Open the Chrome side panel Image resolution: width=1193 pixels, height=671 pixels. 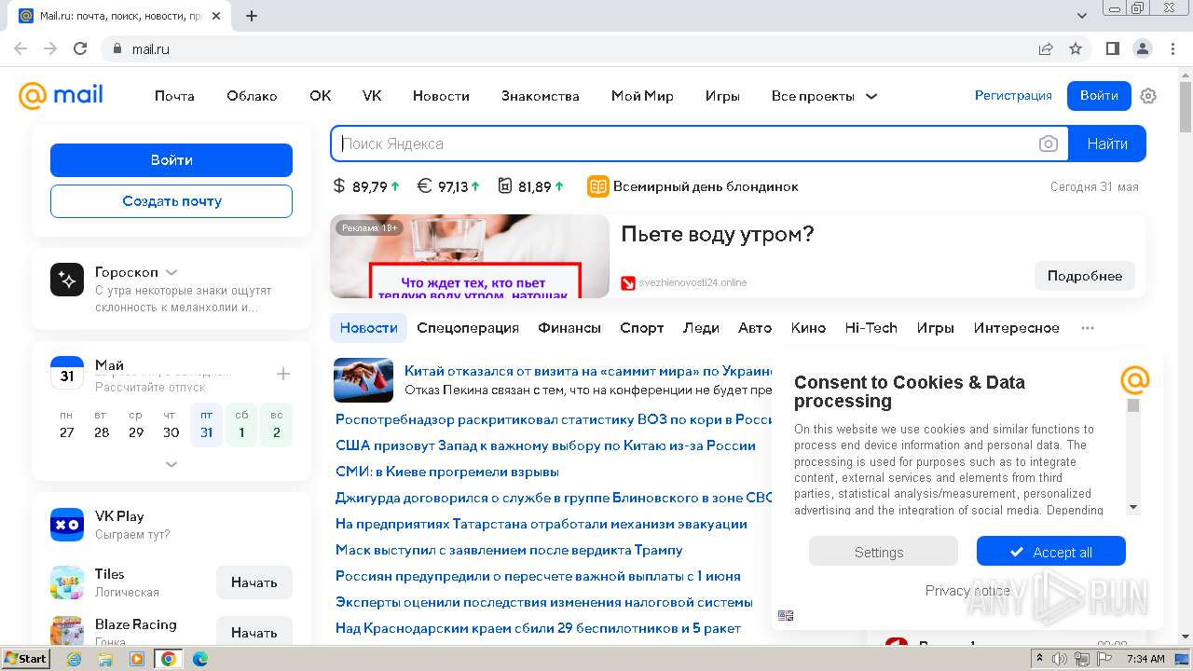pos(1112,48)
